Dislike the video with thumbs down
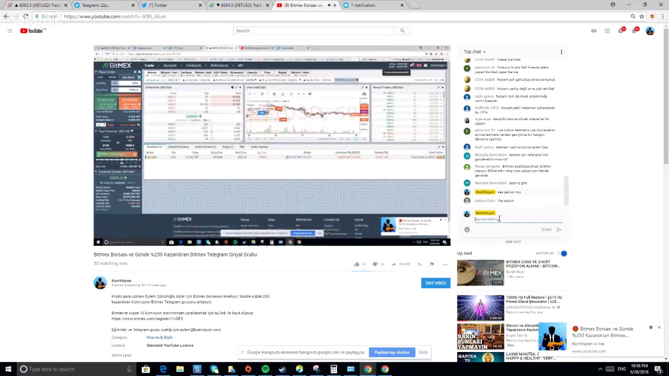669x376 pixels. tap(375, 264)
